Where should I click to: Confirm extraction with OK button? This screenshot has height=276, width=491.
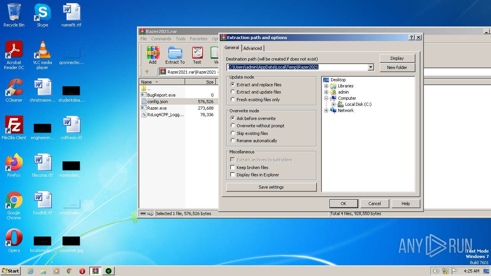point(343,204)
